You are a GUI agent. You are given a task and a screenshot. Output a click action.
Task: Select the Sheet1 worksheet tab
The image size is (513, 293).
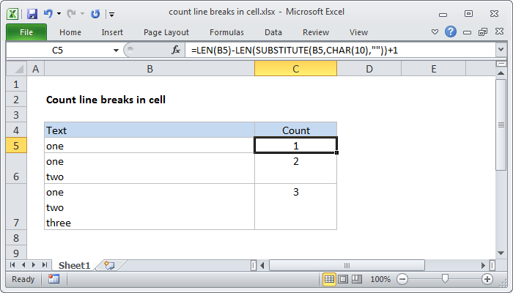74,264
